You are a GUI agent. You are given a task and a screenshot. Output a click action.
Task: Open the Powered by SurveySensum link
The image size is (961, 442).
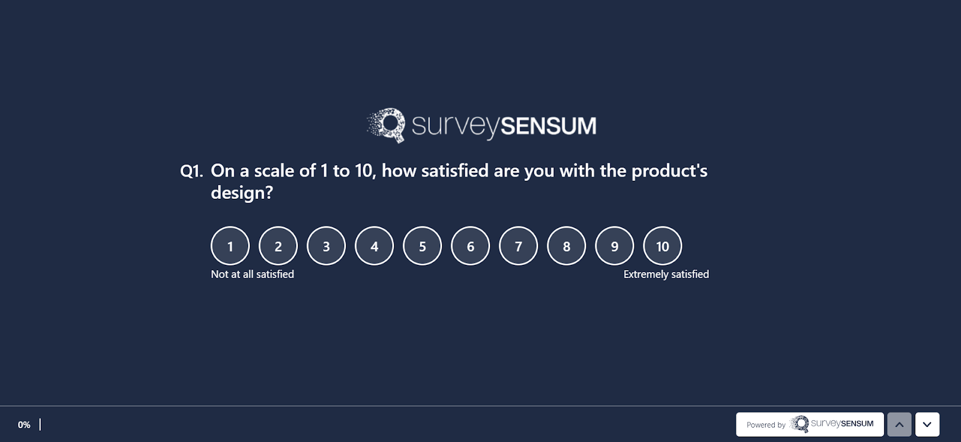tap(809, 424)
